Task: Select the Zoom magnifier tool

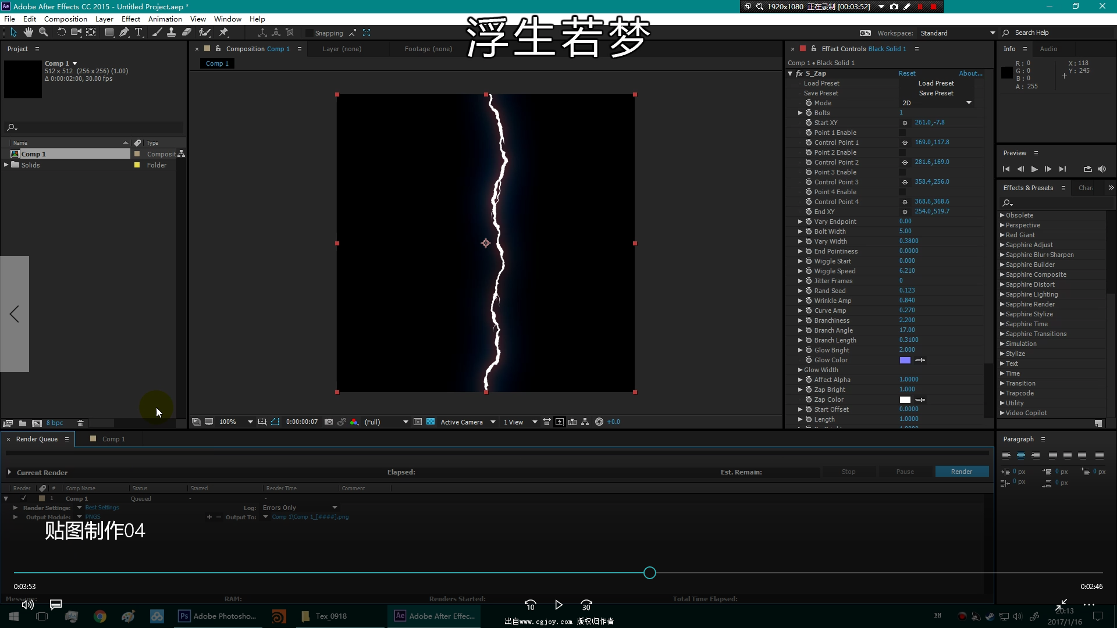Action: (43, 33)
